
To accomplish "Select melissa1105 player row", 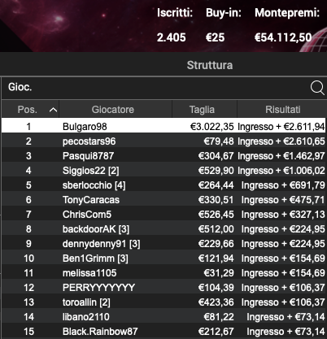I will pos(163,273).
